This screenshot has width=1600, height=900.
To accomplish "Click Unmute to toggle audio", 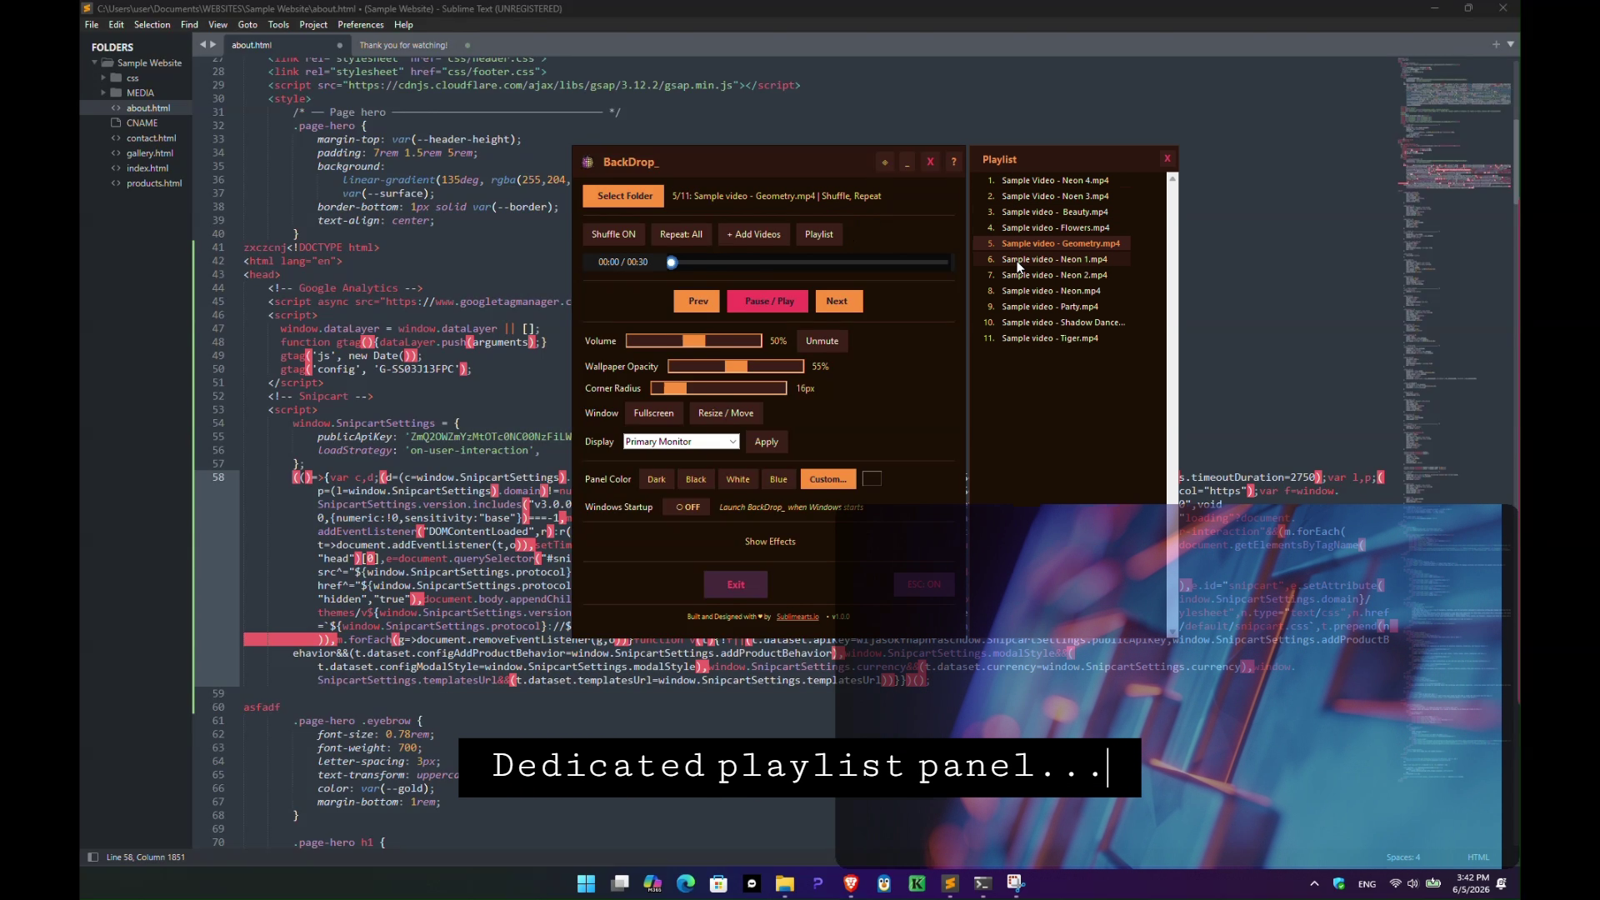I will coord(822,341).
